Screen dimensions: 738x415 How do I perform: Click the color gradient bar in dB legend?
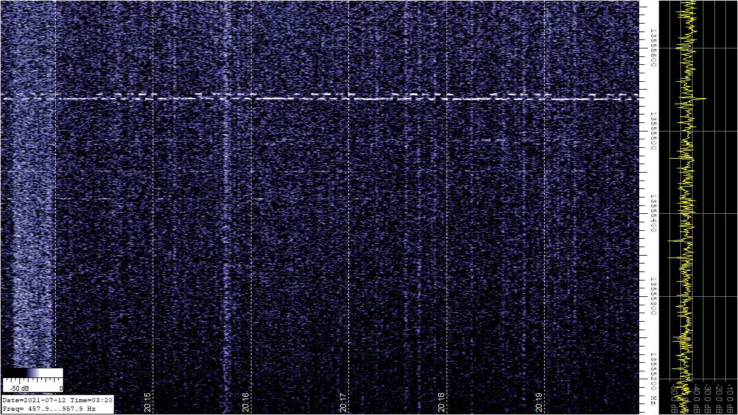tap(32, 373)
